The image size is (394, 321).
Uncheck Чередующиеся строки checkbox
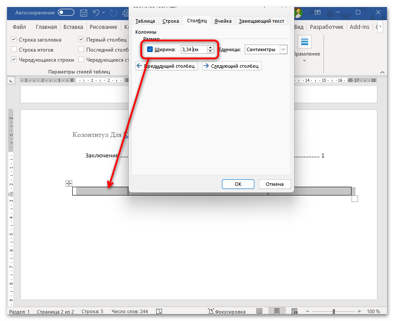click(x=14, y=59)
